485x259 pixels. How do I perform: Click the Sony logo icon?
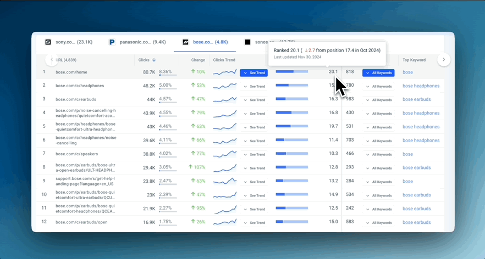pyautogui.click(x=48, y=42)
